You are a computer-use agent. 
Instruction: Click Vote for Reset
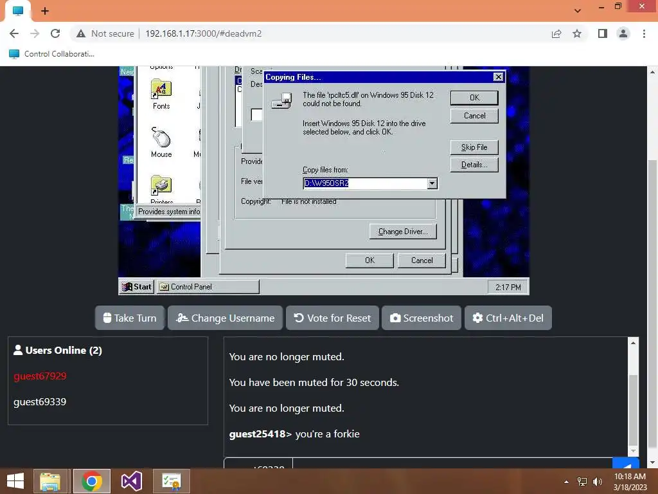332,318
